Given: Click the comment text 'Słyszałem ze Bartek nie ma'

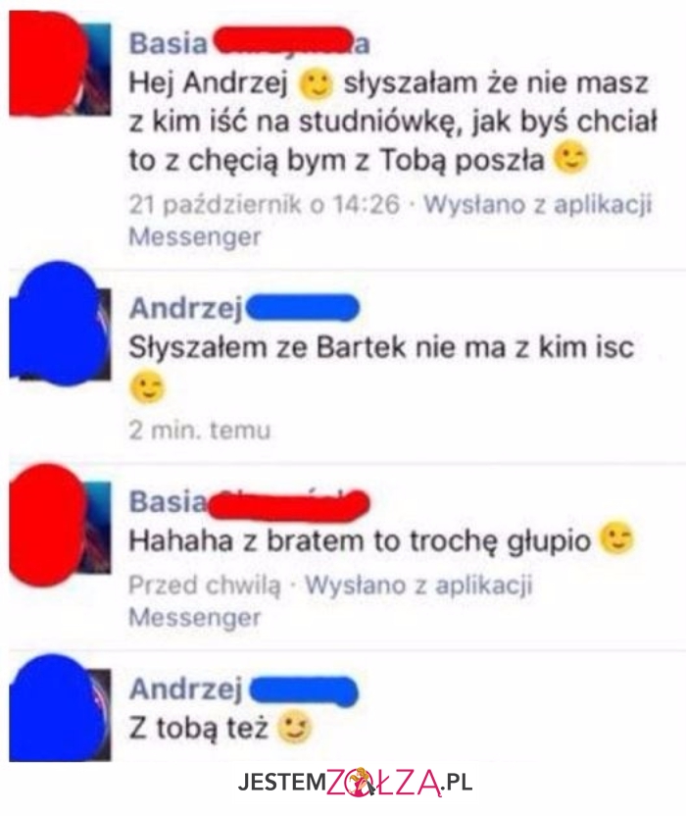Looking at the screenshot, I should coord(318,347).
